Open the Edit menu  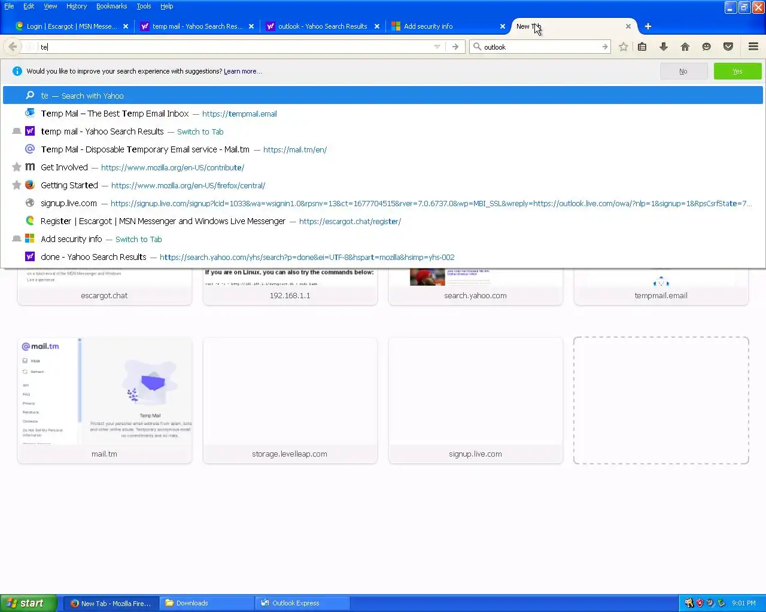(x=29, y=6)
